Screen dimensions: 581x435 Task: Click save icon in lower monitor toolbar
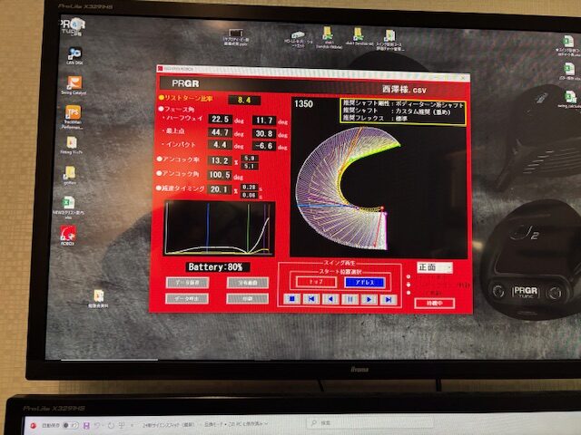[87, 426]
